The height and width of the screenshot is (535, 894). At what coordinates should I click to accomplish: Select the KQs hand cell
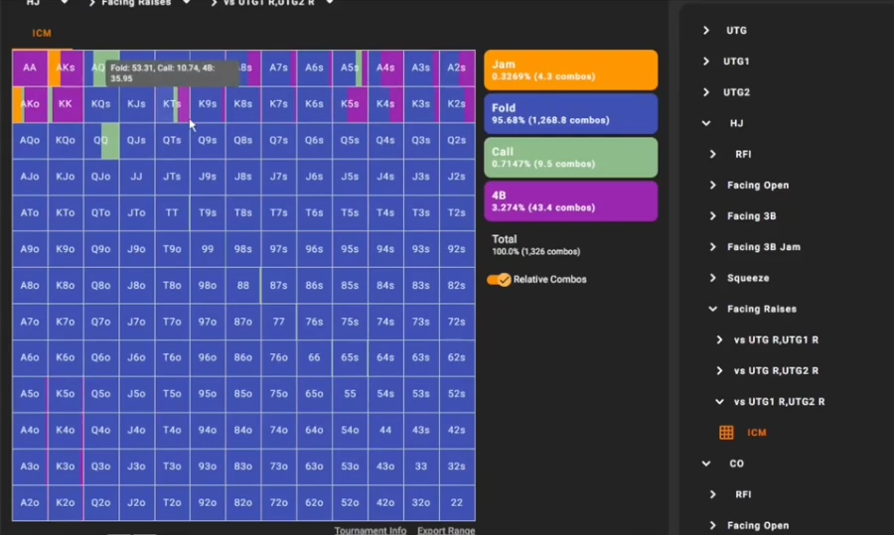pyautogui.click(x=101, y=103)
